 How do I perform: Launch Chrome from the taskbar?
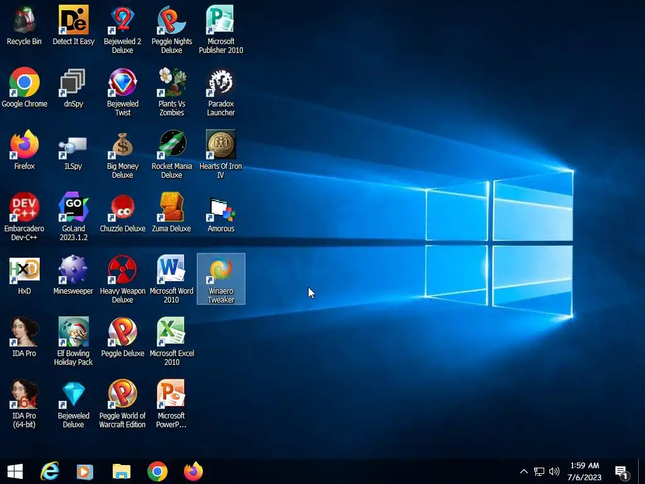coord(157,471)
